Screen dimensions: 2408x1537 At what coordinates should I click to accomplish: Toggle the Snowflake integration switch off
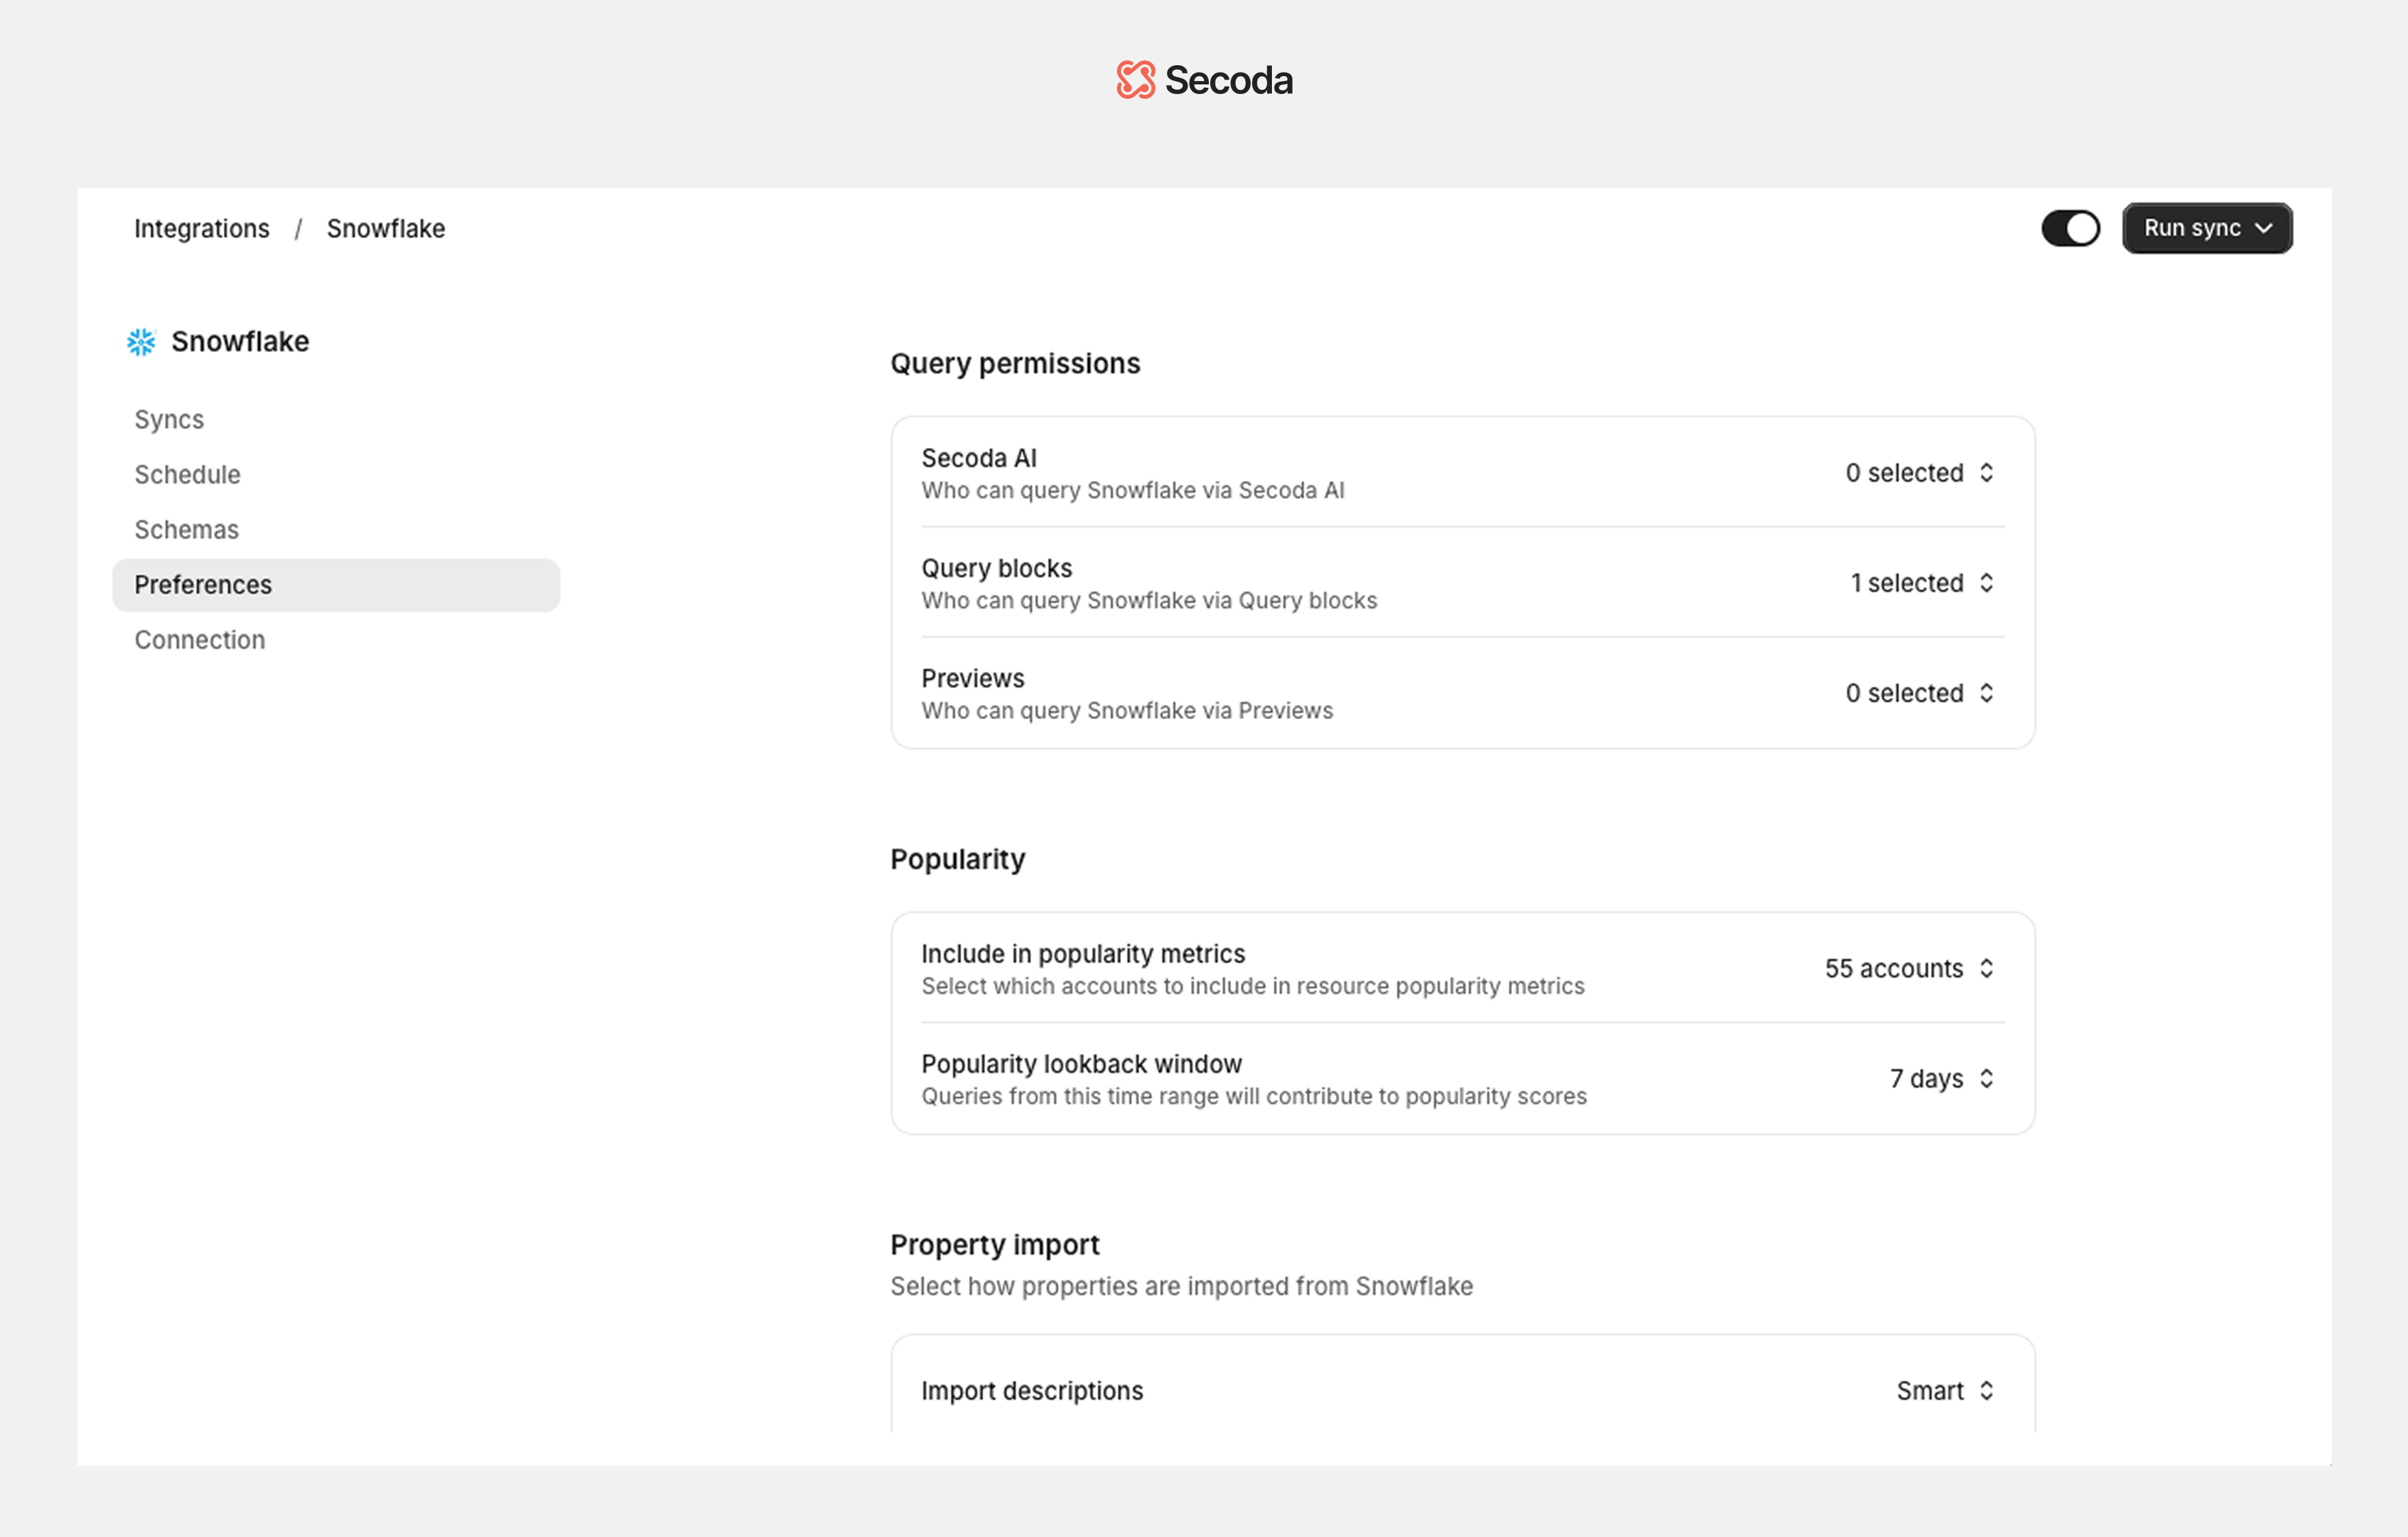[2070, 228]
